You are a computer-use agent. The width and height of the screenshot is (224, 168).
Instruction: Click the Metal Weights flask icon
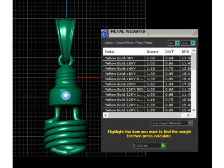coord(105,33)
